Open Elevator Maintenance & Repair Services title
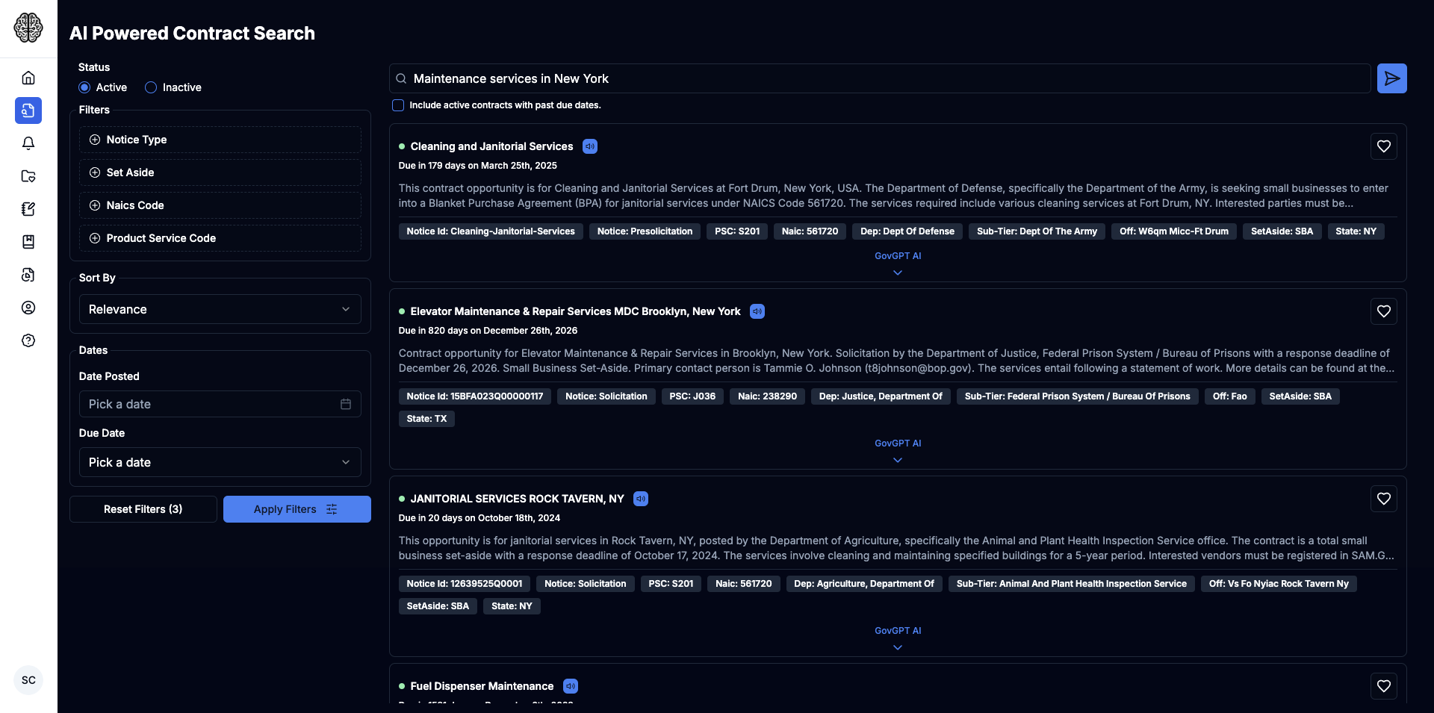 575,311
